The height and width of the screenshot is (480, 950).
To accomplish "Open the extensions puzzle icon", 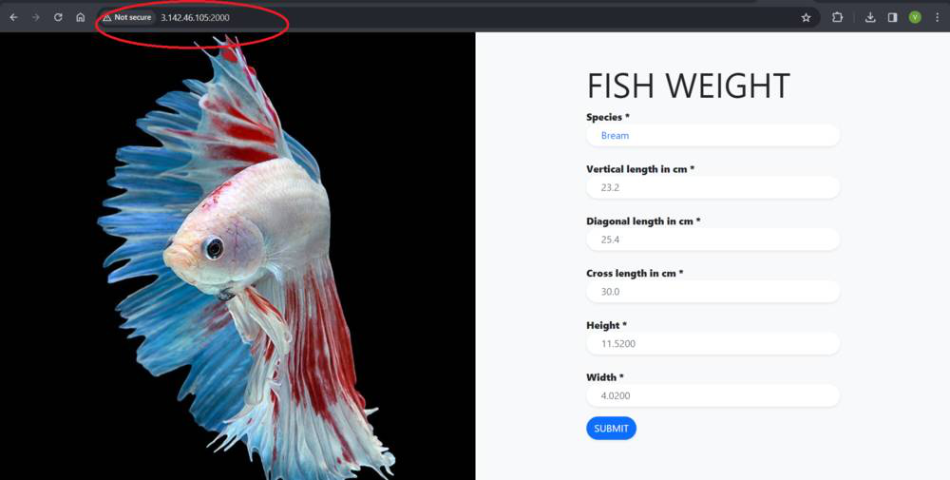I will tap(837, 17).
